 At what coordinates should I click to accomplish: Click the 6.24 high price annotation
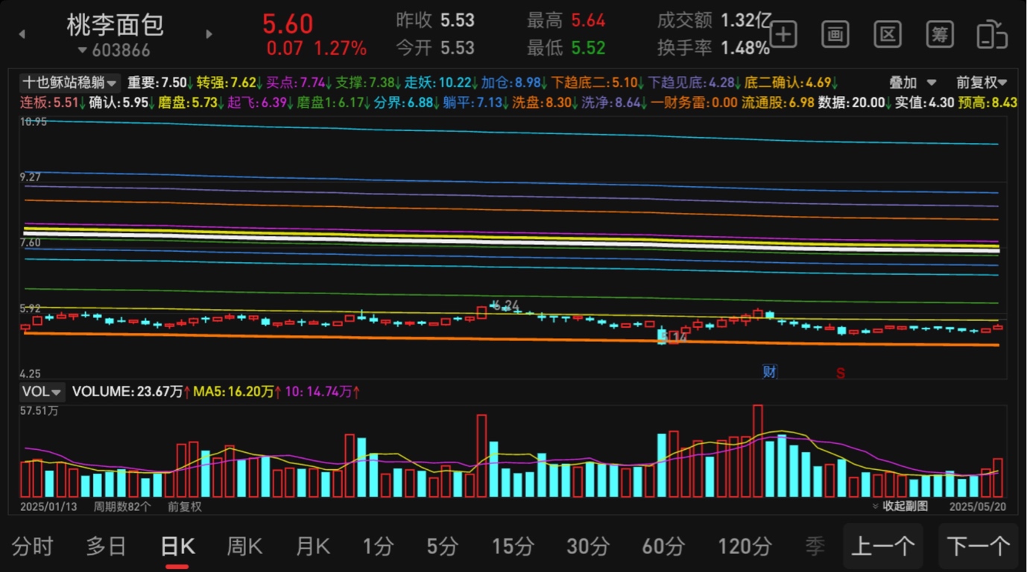pyautogui.click(x=507, y=305)
